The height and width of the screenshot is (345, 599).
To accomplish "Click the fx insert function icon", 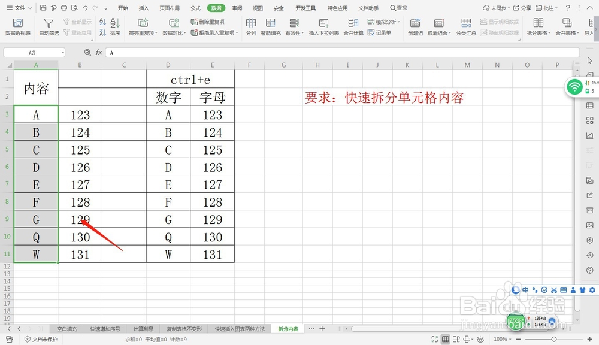I will pos(99,52).
